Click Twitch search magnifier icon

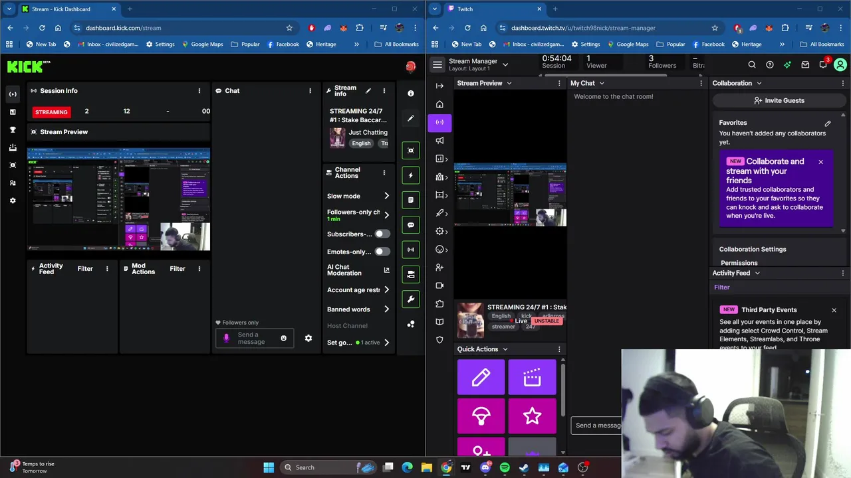(x=752, y=65)
